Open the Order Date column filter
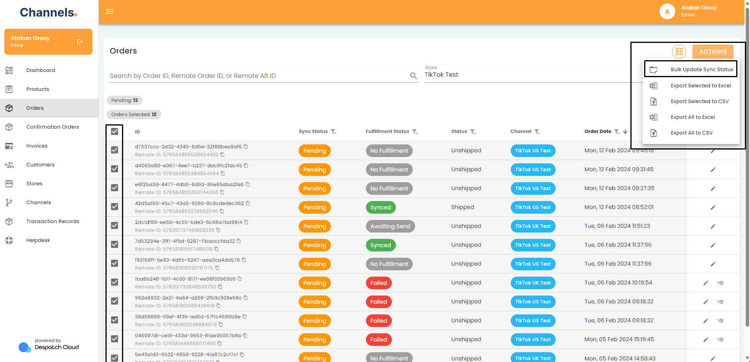Viewport: 750px width, 362px height. coord(617,131)
